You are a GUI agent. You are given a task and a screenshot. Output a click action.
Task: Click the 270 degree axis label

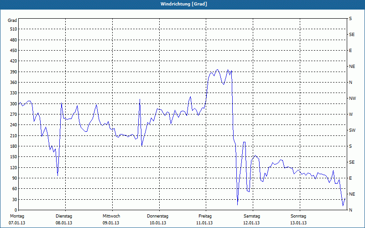13,114
